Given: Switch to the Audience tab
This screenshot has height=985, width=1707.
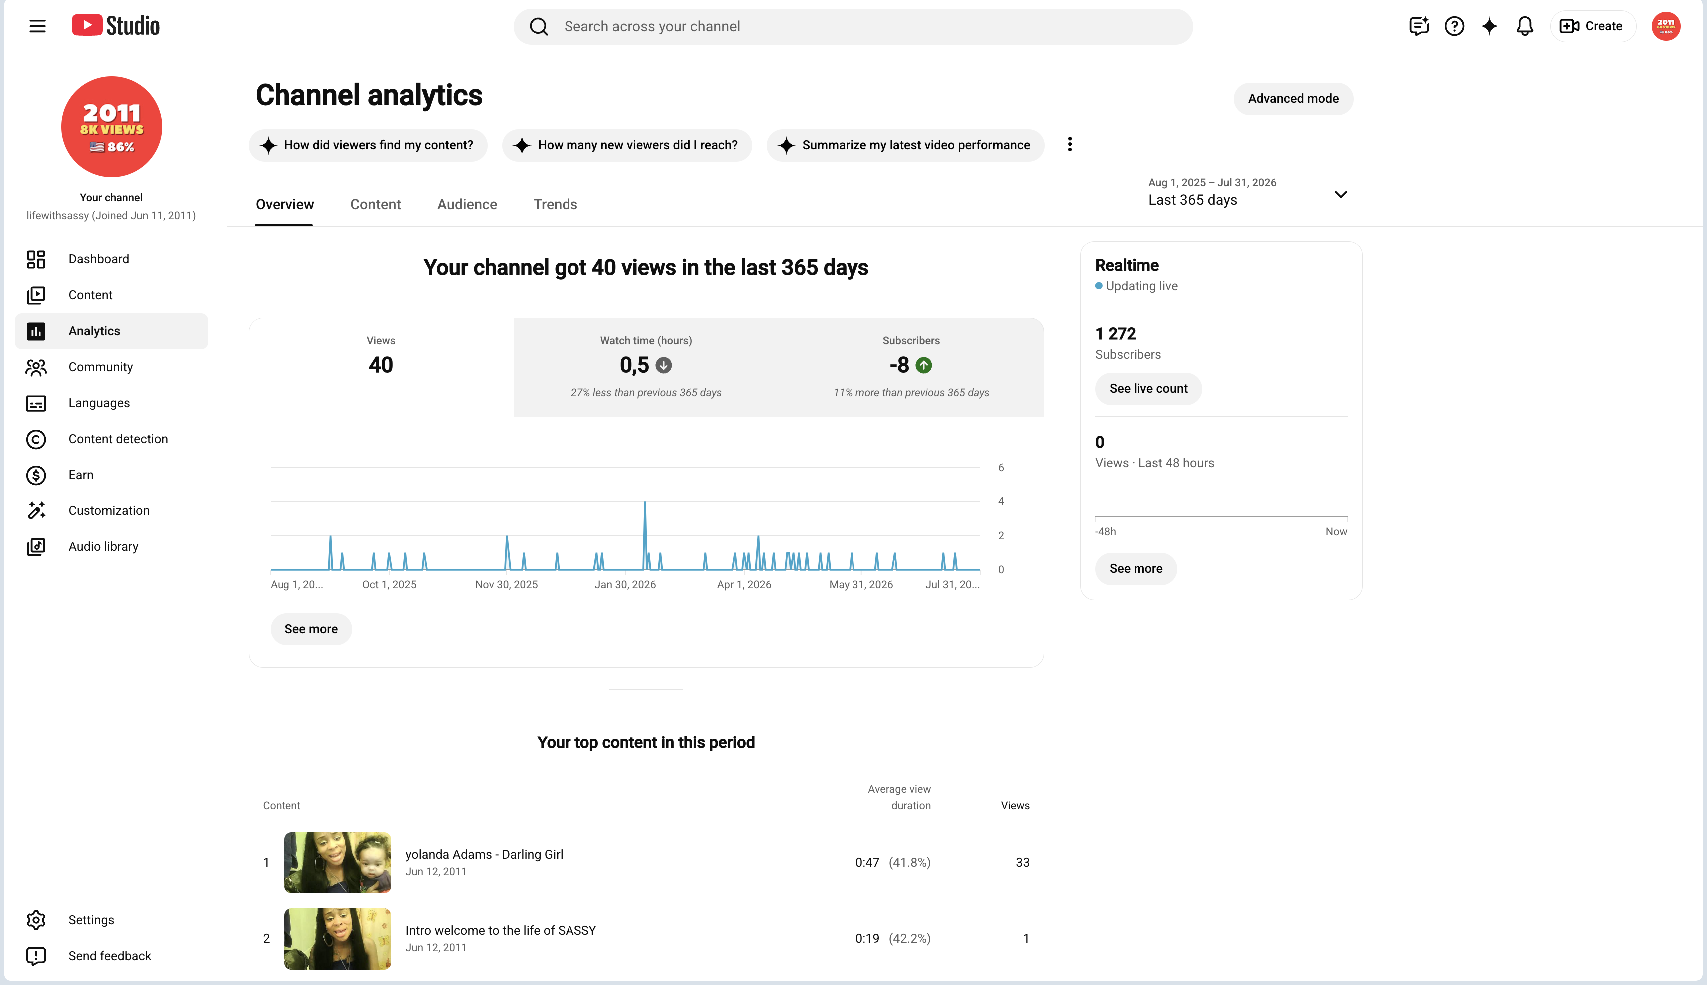Looking at the screenshot, I should [467, 204].
